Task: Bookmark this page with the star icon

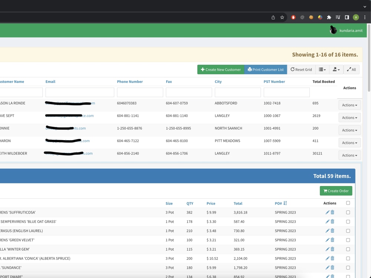Action: [282, 17]
